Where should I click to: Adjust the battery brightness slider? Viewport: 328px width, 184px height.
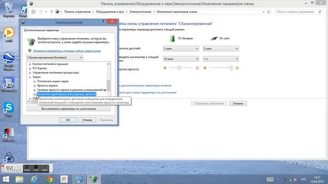click(179, 67)
